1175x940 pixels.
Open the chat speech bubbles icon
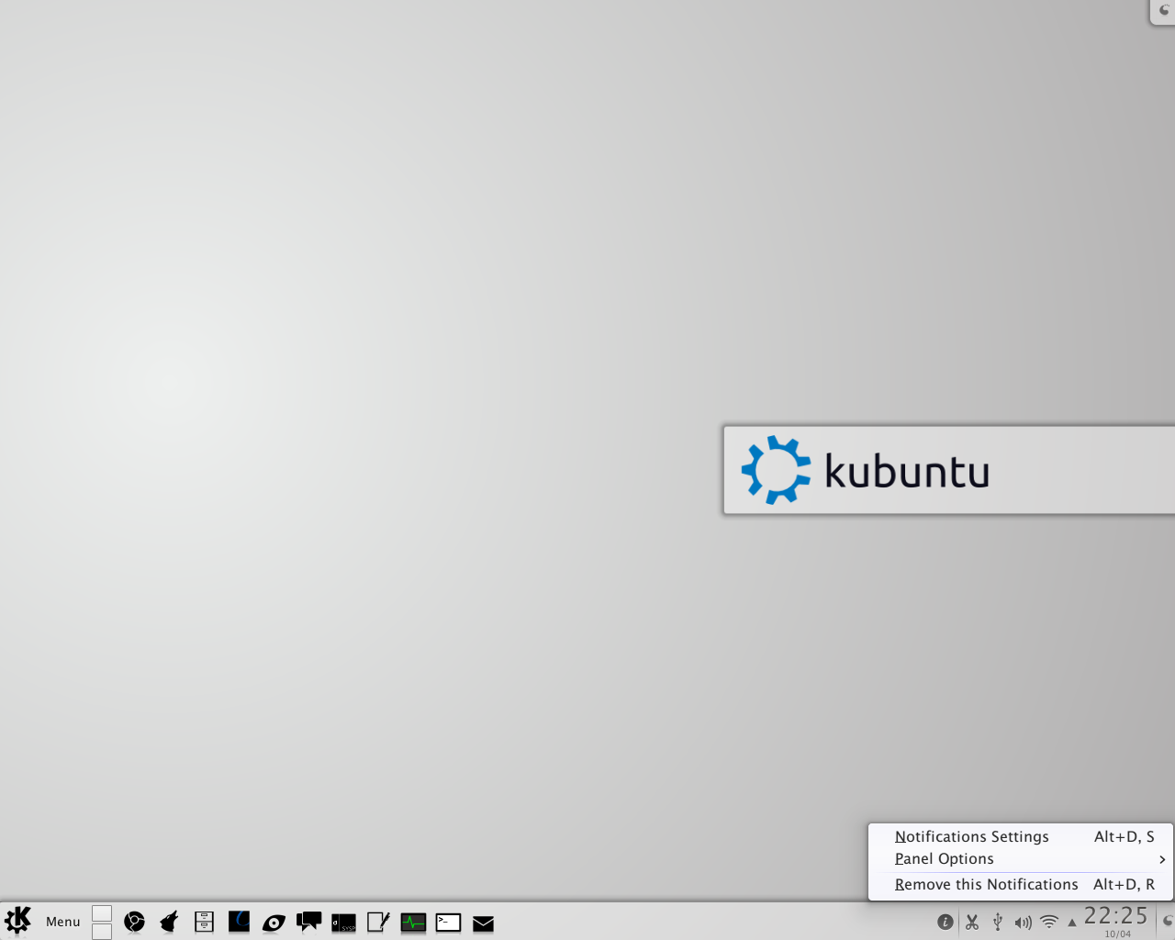coord(308,922)
